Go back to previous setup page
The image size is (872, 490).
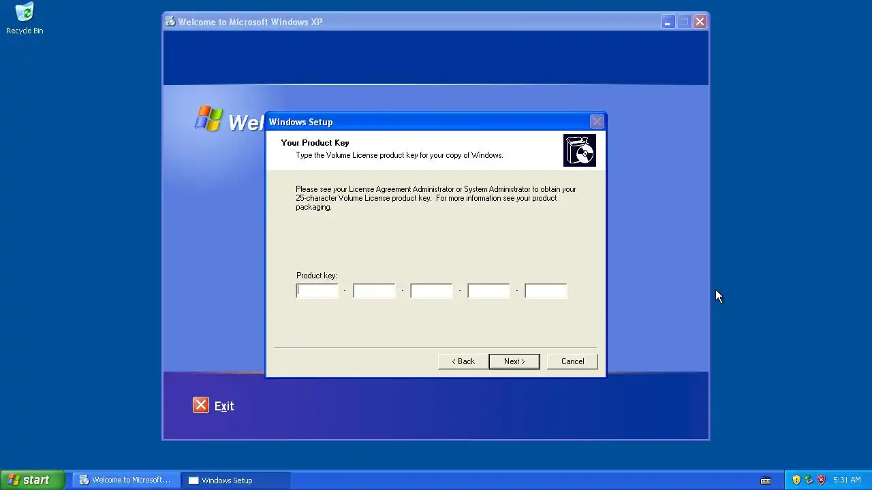tap(463, 361)
